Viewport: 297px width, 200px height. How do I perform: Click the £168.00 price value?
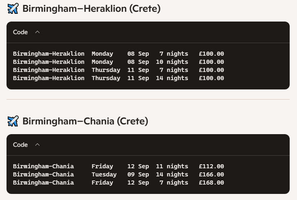coord(212,183)
